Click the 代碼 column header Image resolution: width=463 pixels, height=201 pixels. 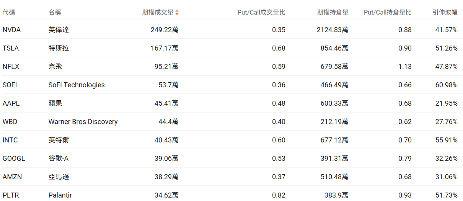[9, 12]
